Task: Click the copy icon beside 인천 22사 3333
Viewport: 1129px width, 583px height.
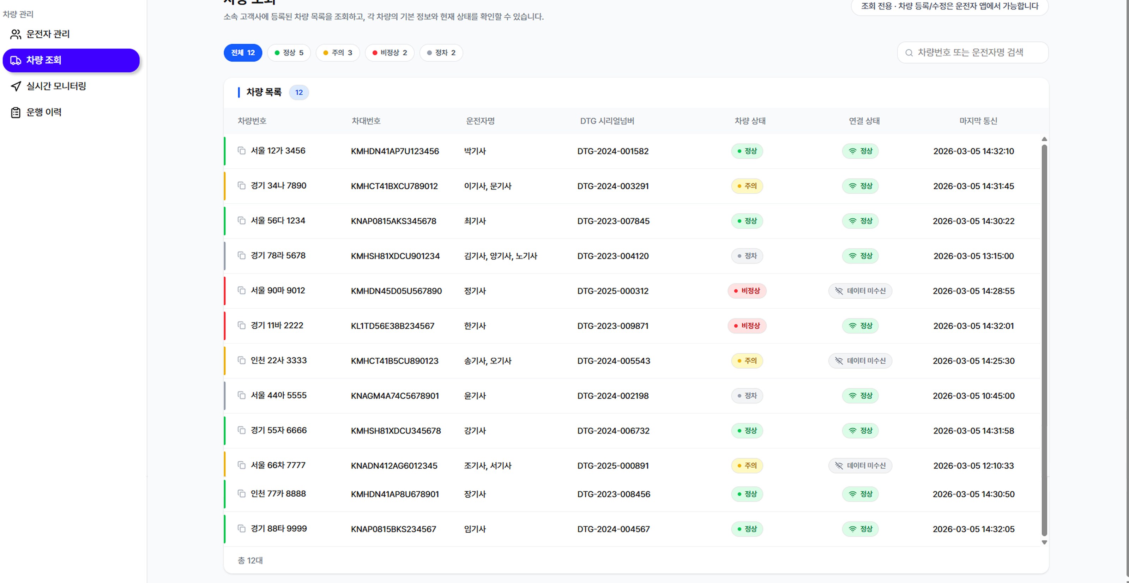Action: (241, 360)
